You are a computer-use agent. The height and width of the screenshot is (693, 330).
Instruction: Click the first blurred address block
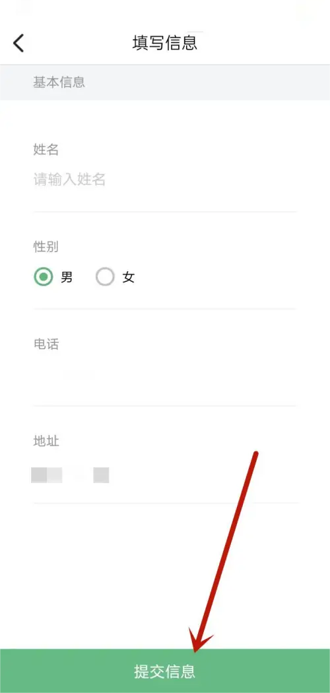[39, 475]
